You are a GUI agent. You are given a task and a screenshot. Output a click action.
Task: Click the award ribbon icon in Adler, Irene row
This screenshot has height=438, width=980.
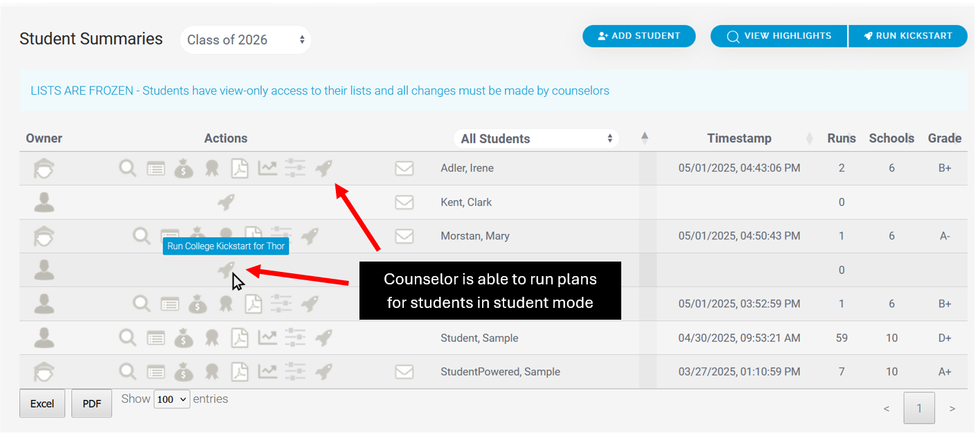(212, 168)
